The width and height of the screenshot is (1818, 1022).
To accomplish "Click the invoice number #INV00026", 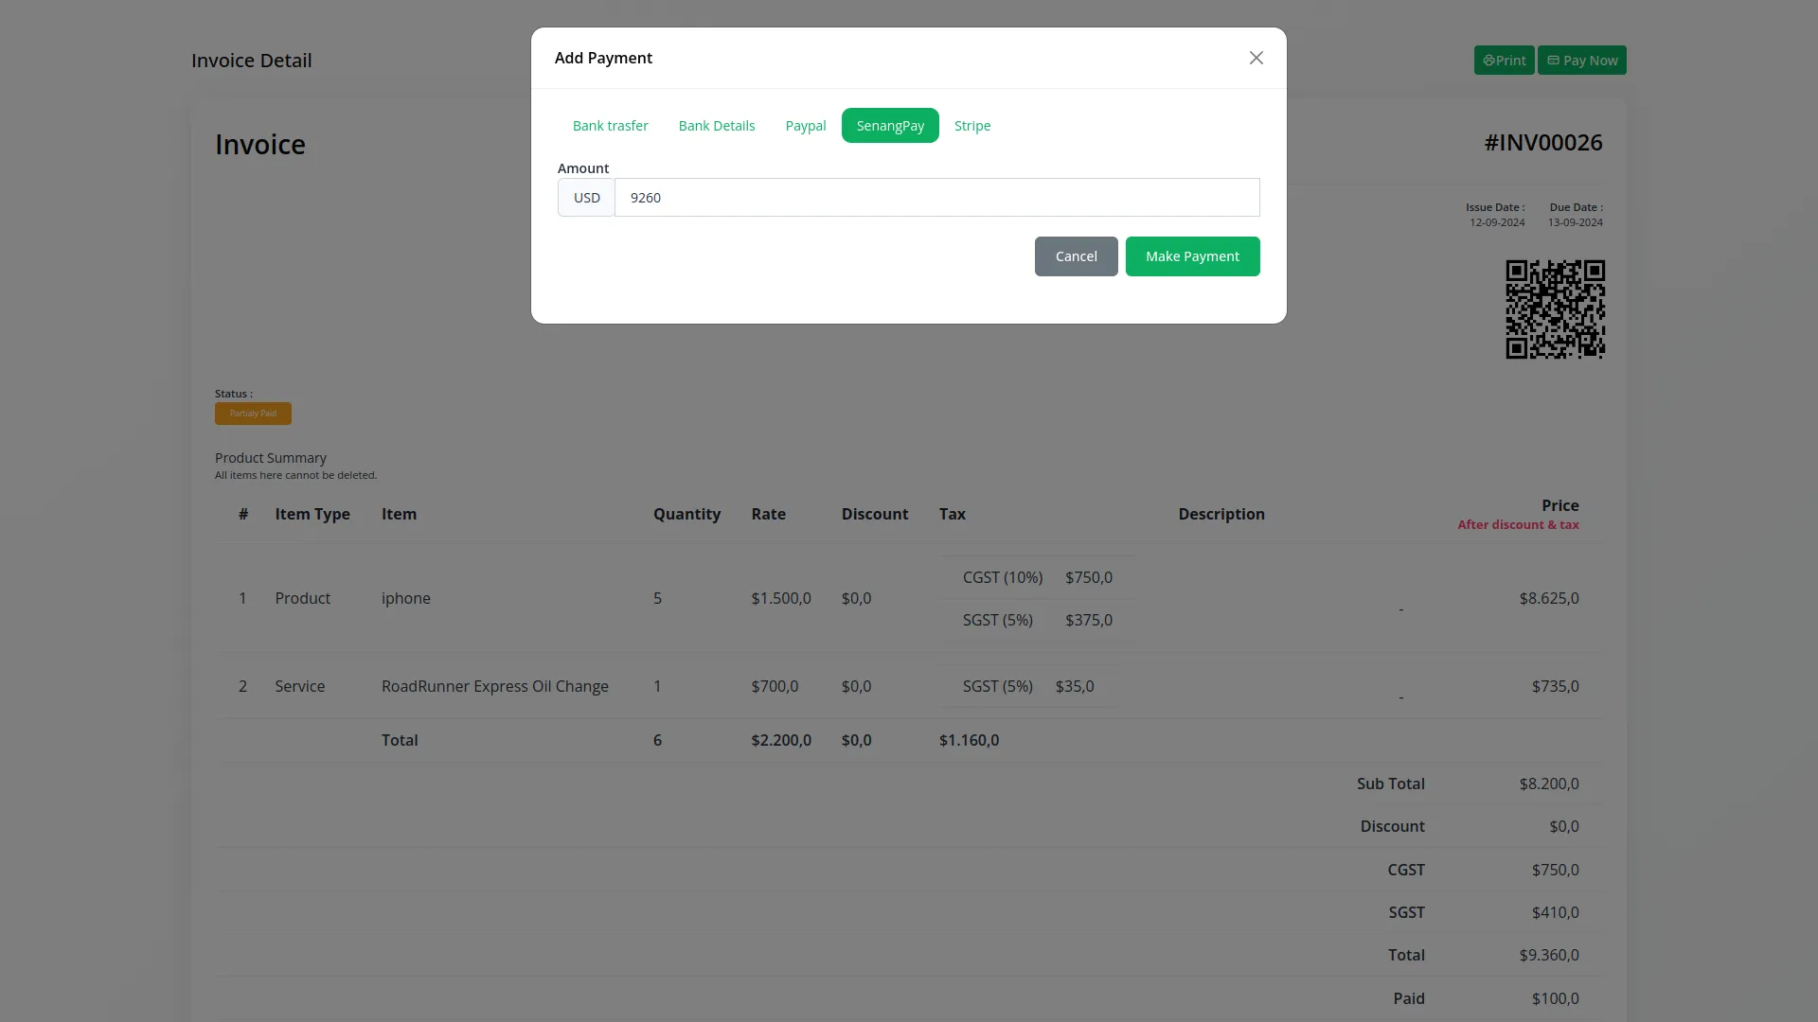I will pos(1542,142).
